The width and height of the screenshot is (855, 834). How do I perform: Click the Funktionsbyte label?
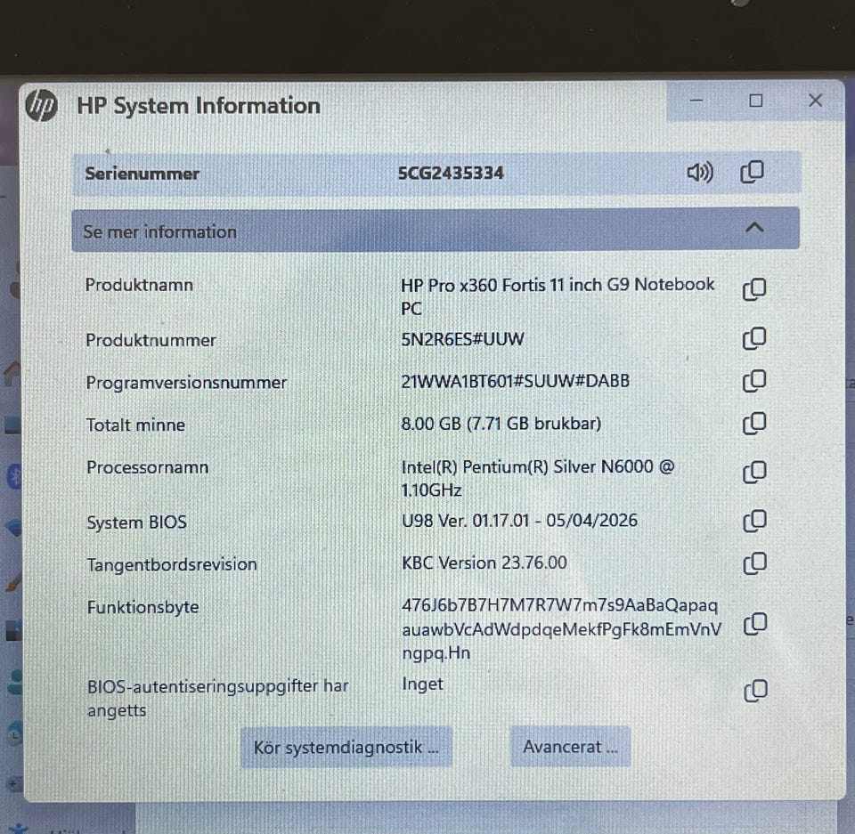pos(142,607)
